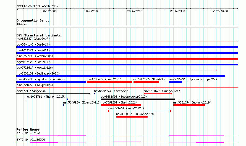
Task: Click esv3721 (Wang2008) label
Action: tap(32, 91)
